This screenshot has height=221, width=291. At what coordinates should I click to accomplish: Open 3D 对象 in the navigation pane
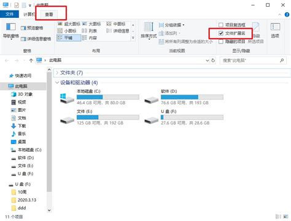point(22,94)
